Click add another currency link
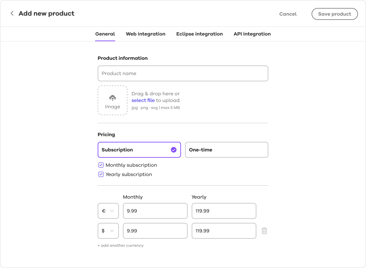Viewport: 366px width, 268px height. [121, 245]
